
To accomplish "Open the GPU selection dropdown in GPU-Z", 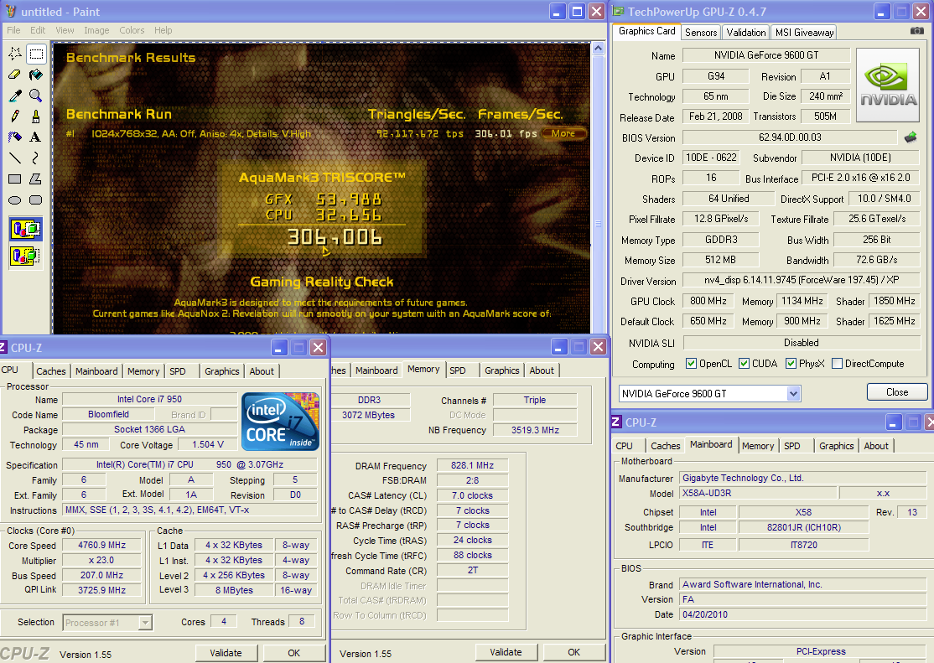I will tap(793, 393).
